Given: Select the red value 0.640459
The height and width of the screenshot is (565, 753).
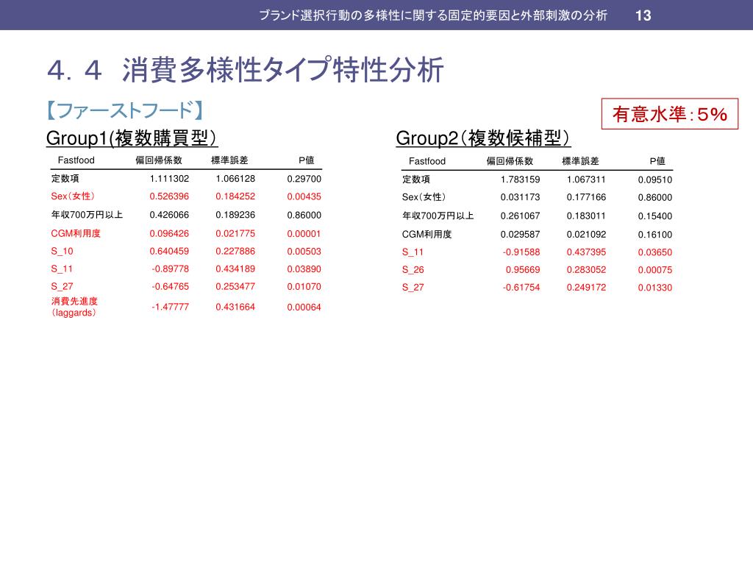Looking at the screenshot, I should click(x=169, y=251).
